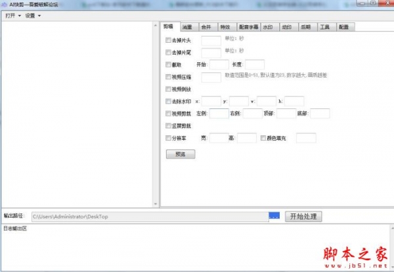Toggle the 视频倒放 checkbox
The width and height of the screenshot is (394, 272).
(x=168, y=89)
